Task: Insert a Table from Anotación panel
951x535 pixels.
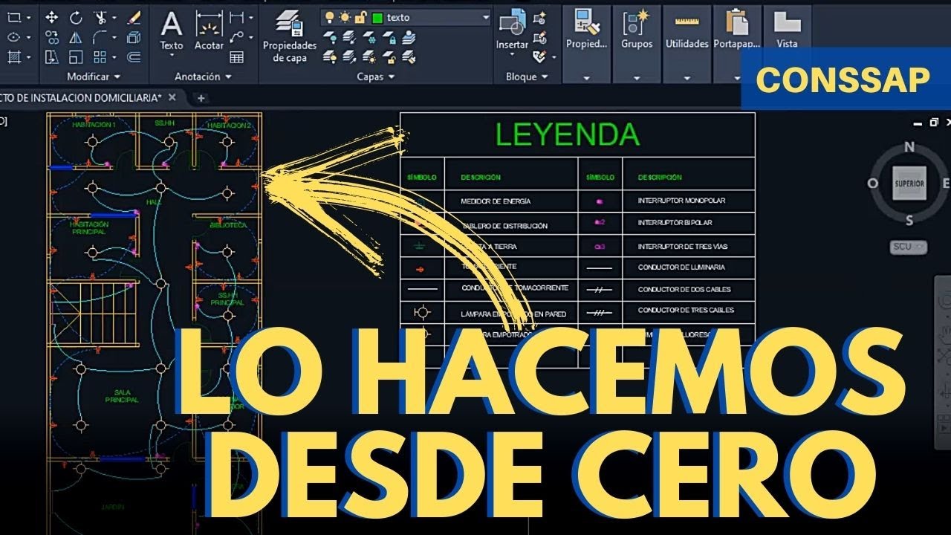Action: (x=237, y=57)
